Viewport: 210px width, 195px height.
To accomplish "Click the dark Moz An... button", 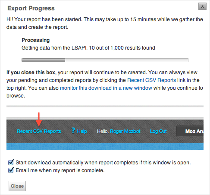I will [x=190, y=131].
